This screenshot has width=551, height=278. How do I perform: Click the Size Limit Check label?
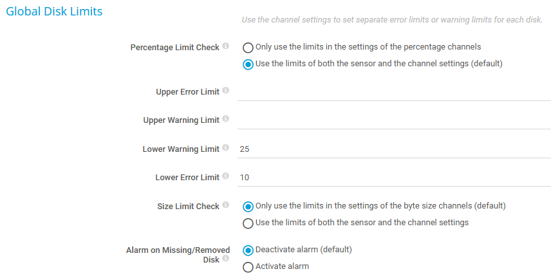[188, 207]
